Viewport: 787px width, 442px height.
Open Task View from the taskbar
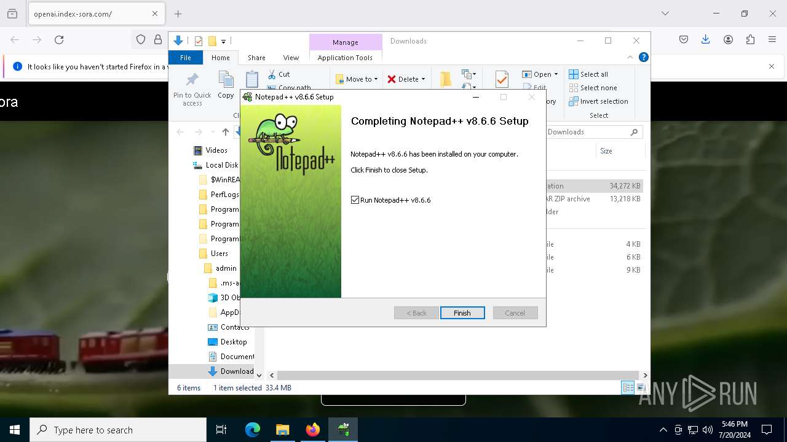(x=221, y=430)
